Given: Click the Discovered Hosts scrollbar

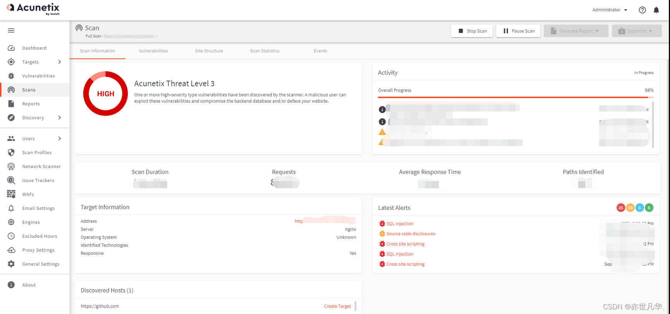Looking at the screenshot, I should coord(355,306).
